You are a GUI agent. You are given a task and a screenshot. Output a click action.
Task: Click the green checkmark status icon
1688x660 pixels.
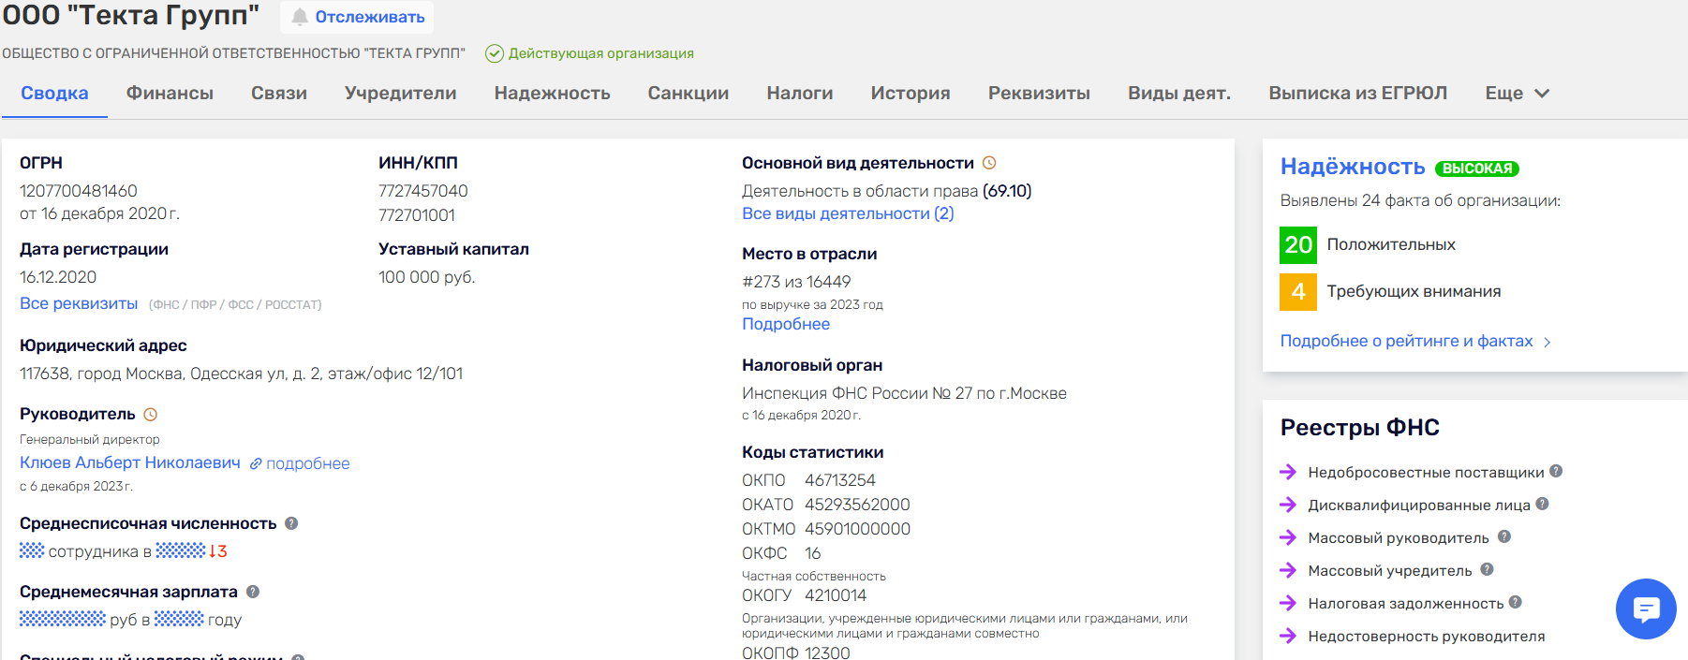click(x=495, y=53)
